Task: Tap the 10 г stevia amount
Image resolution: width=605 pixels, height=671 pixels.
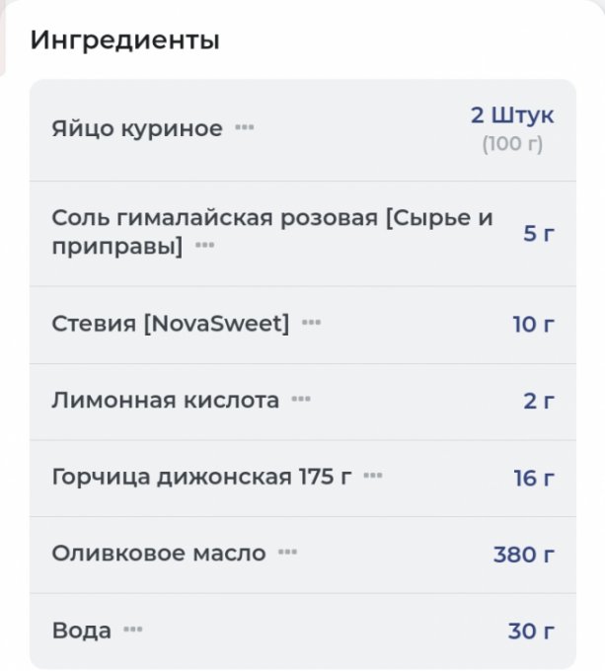Action: (533, 324)
